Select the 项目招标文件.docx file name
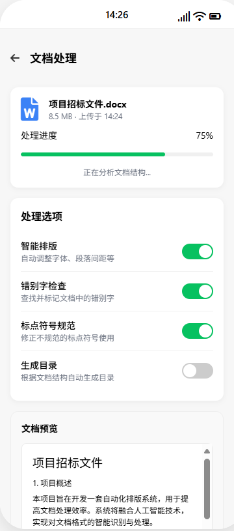This screenshot has height=531, width=234. click(x=88, y=104)
